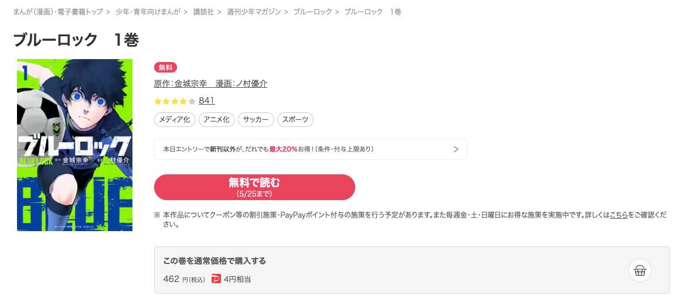Follow the こちら details link

618,215
